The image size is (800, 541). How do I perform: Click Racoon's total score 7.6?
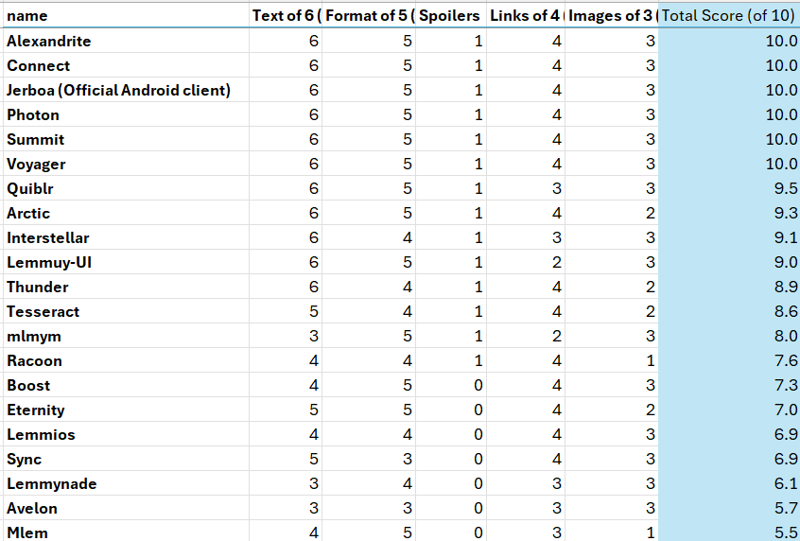tap(729, 360)
